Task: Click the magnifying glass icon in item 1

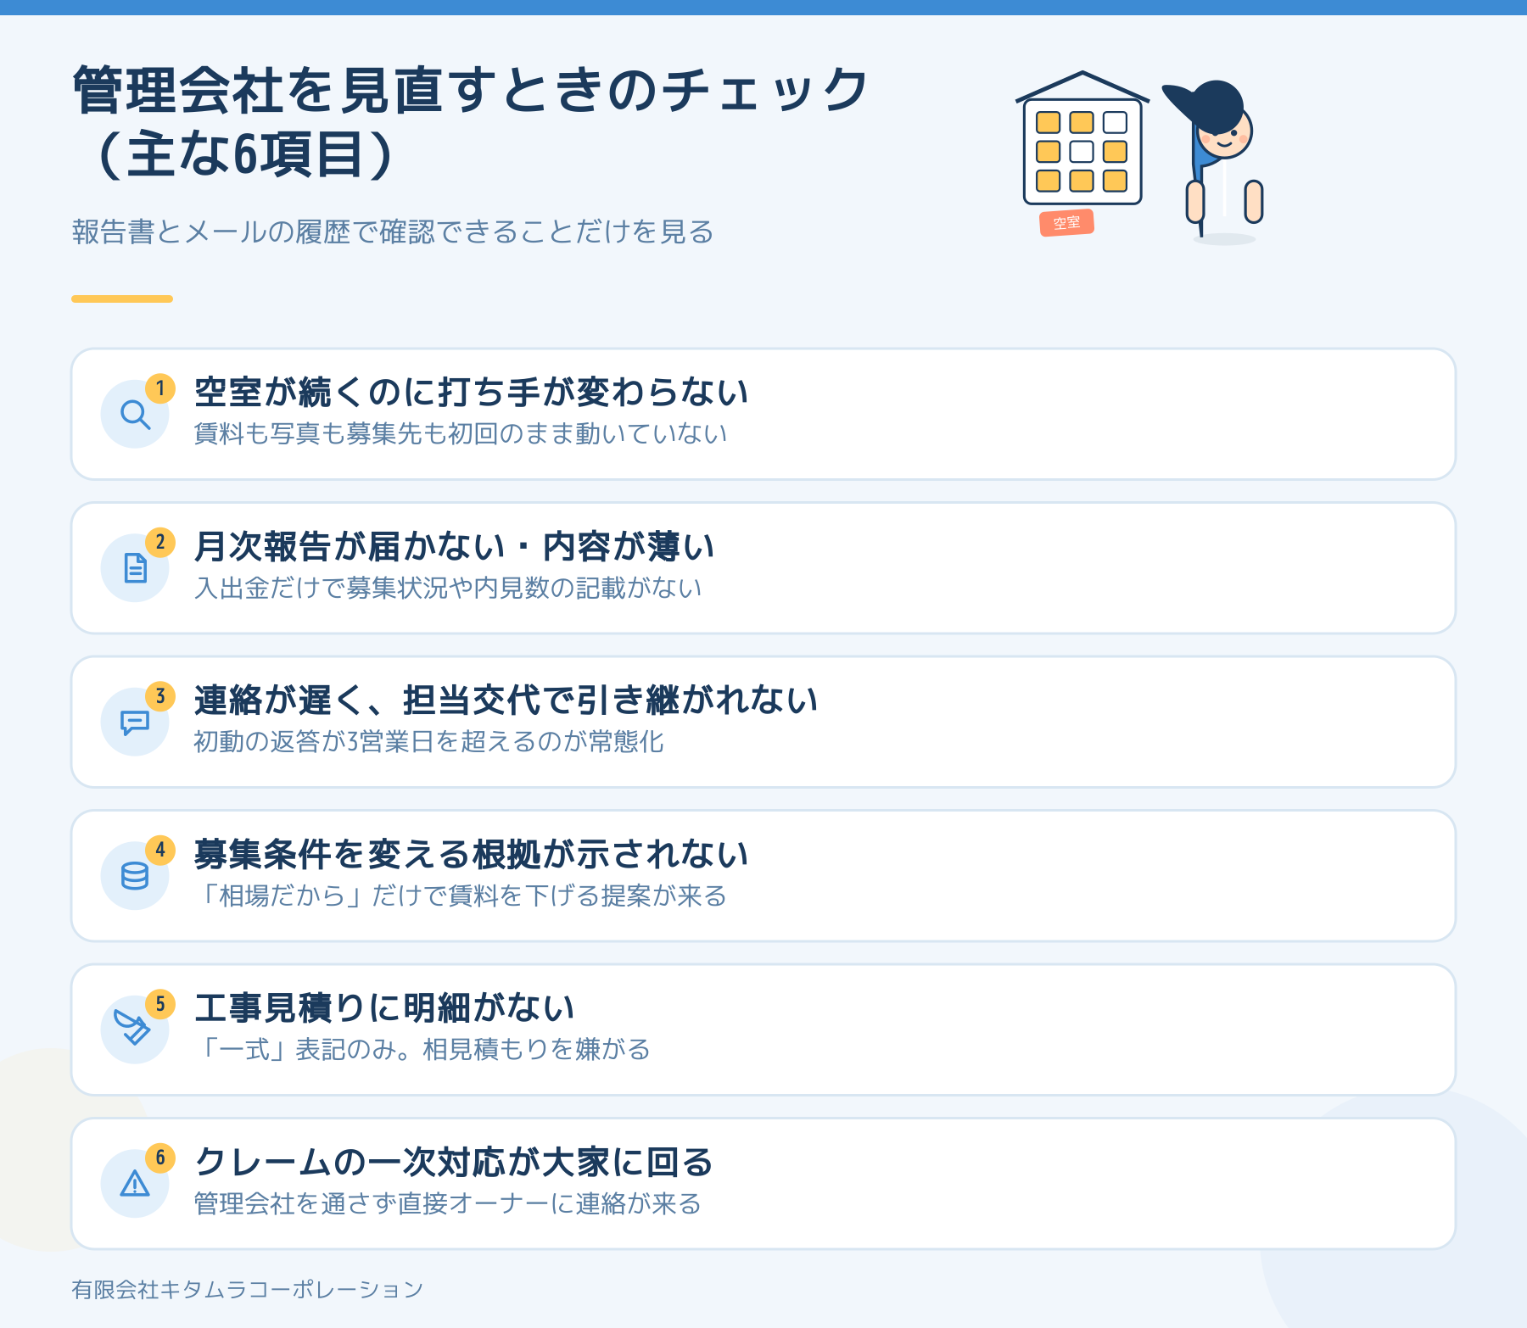Action: [135, 415]
